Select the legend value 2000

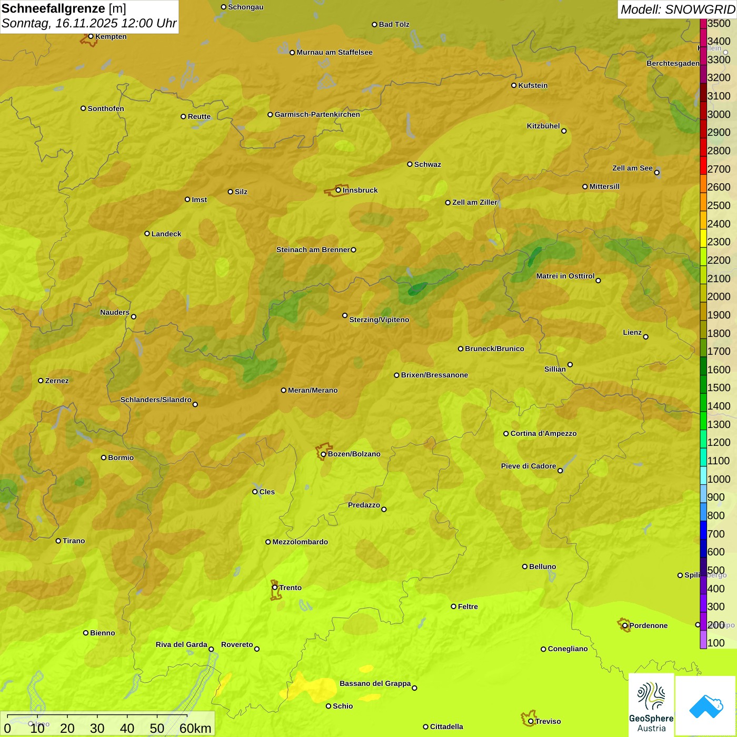click(719, 296)
